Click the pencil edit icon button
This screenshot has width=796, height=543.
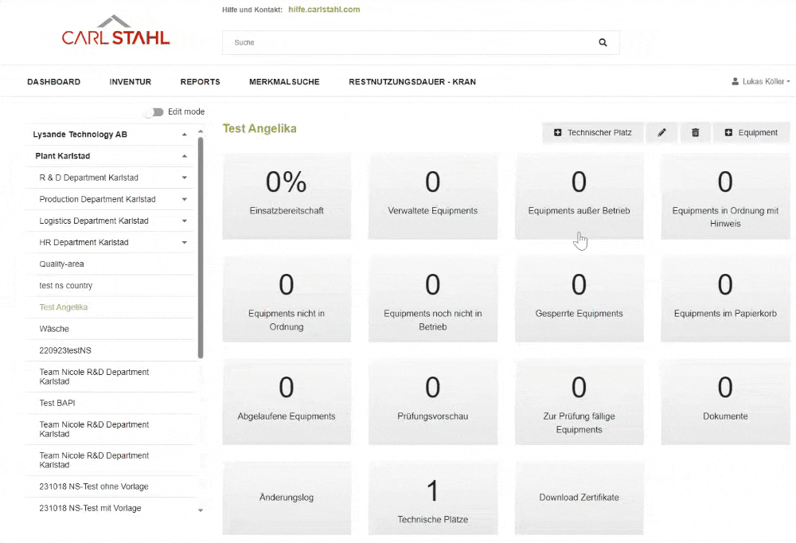point(661,133)
